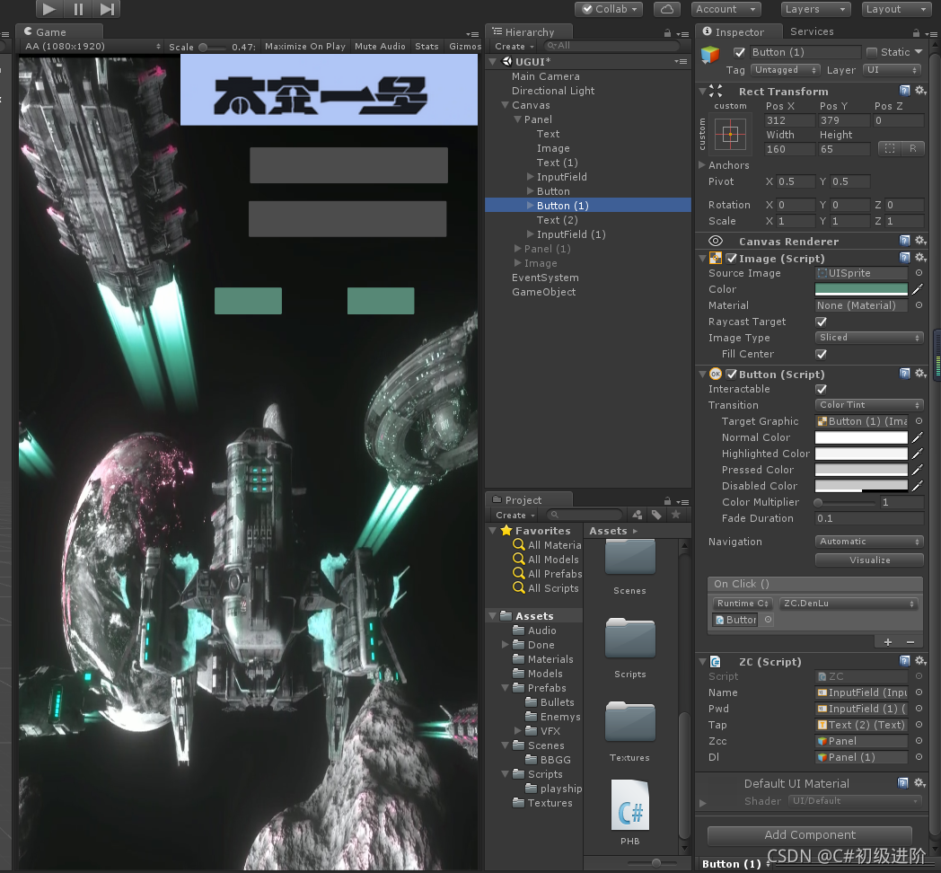
Task: Open the Image Type dropdown showing Sliced
Action: (868, 337)
